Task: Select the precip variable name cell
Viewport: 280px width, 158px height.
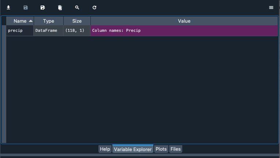Action: point(20,31)
